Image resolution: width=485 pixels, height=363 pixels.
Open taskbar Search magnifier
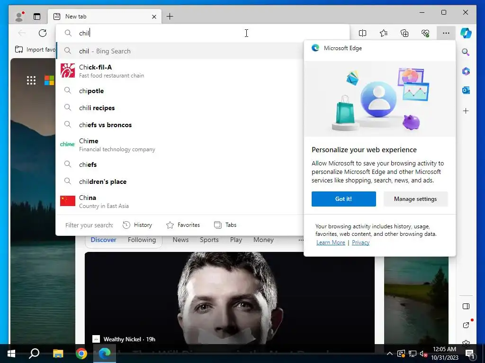34,354
